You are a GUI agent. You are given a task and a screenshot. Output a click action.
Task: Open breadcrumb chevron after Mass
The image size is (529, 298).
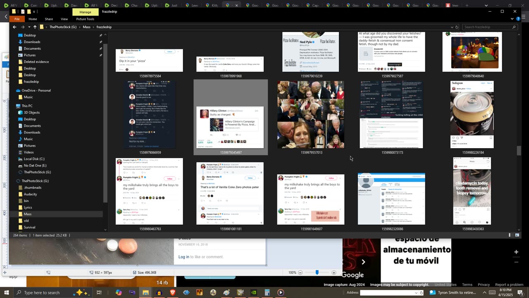pos(93,27)
